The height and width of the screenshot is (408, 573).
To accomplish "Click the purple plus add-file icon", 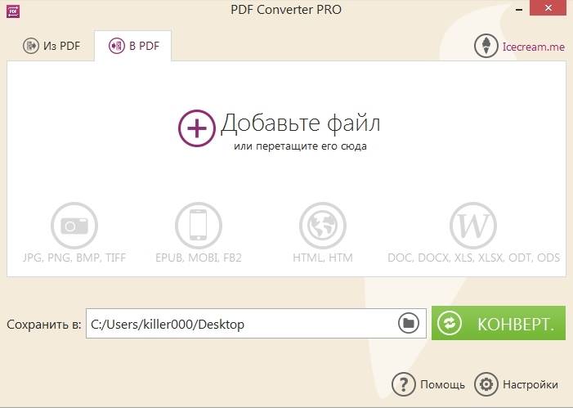I will point(197,128).
